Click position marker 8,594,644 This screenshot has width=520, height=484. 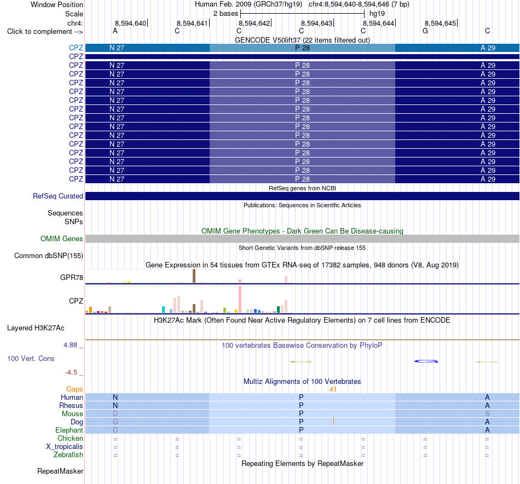point(378,23)
